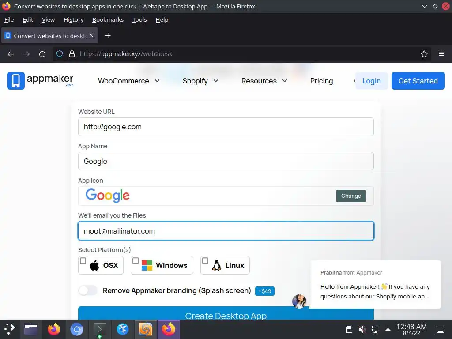Click the Get Started button
The image size is (452, 339).
(418, 81)
